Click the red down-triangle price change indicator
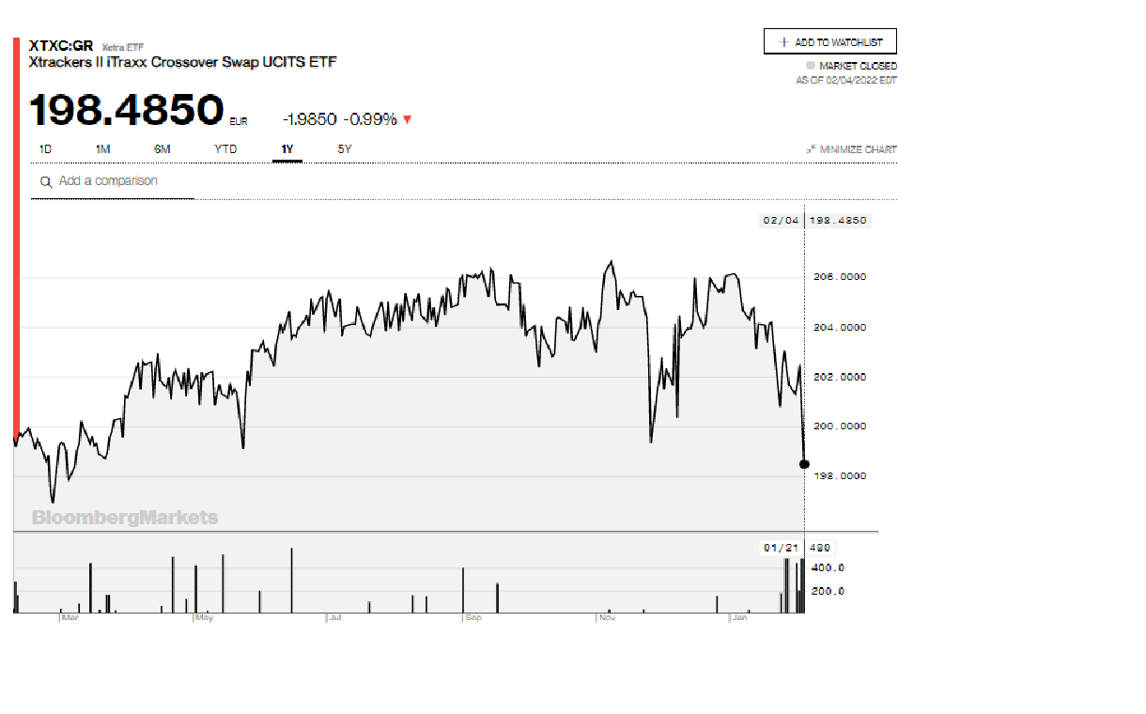Screen dimensions: 1146x714 (408, 120)
